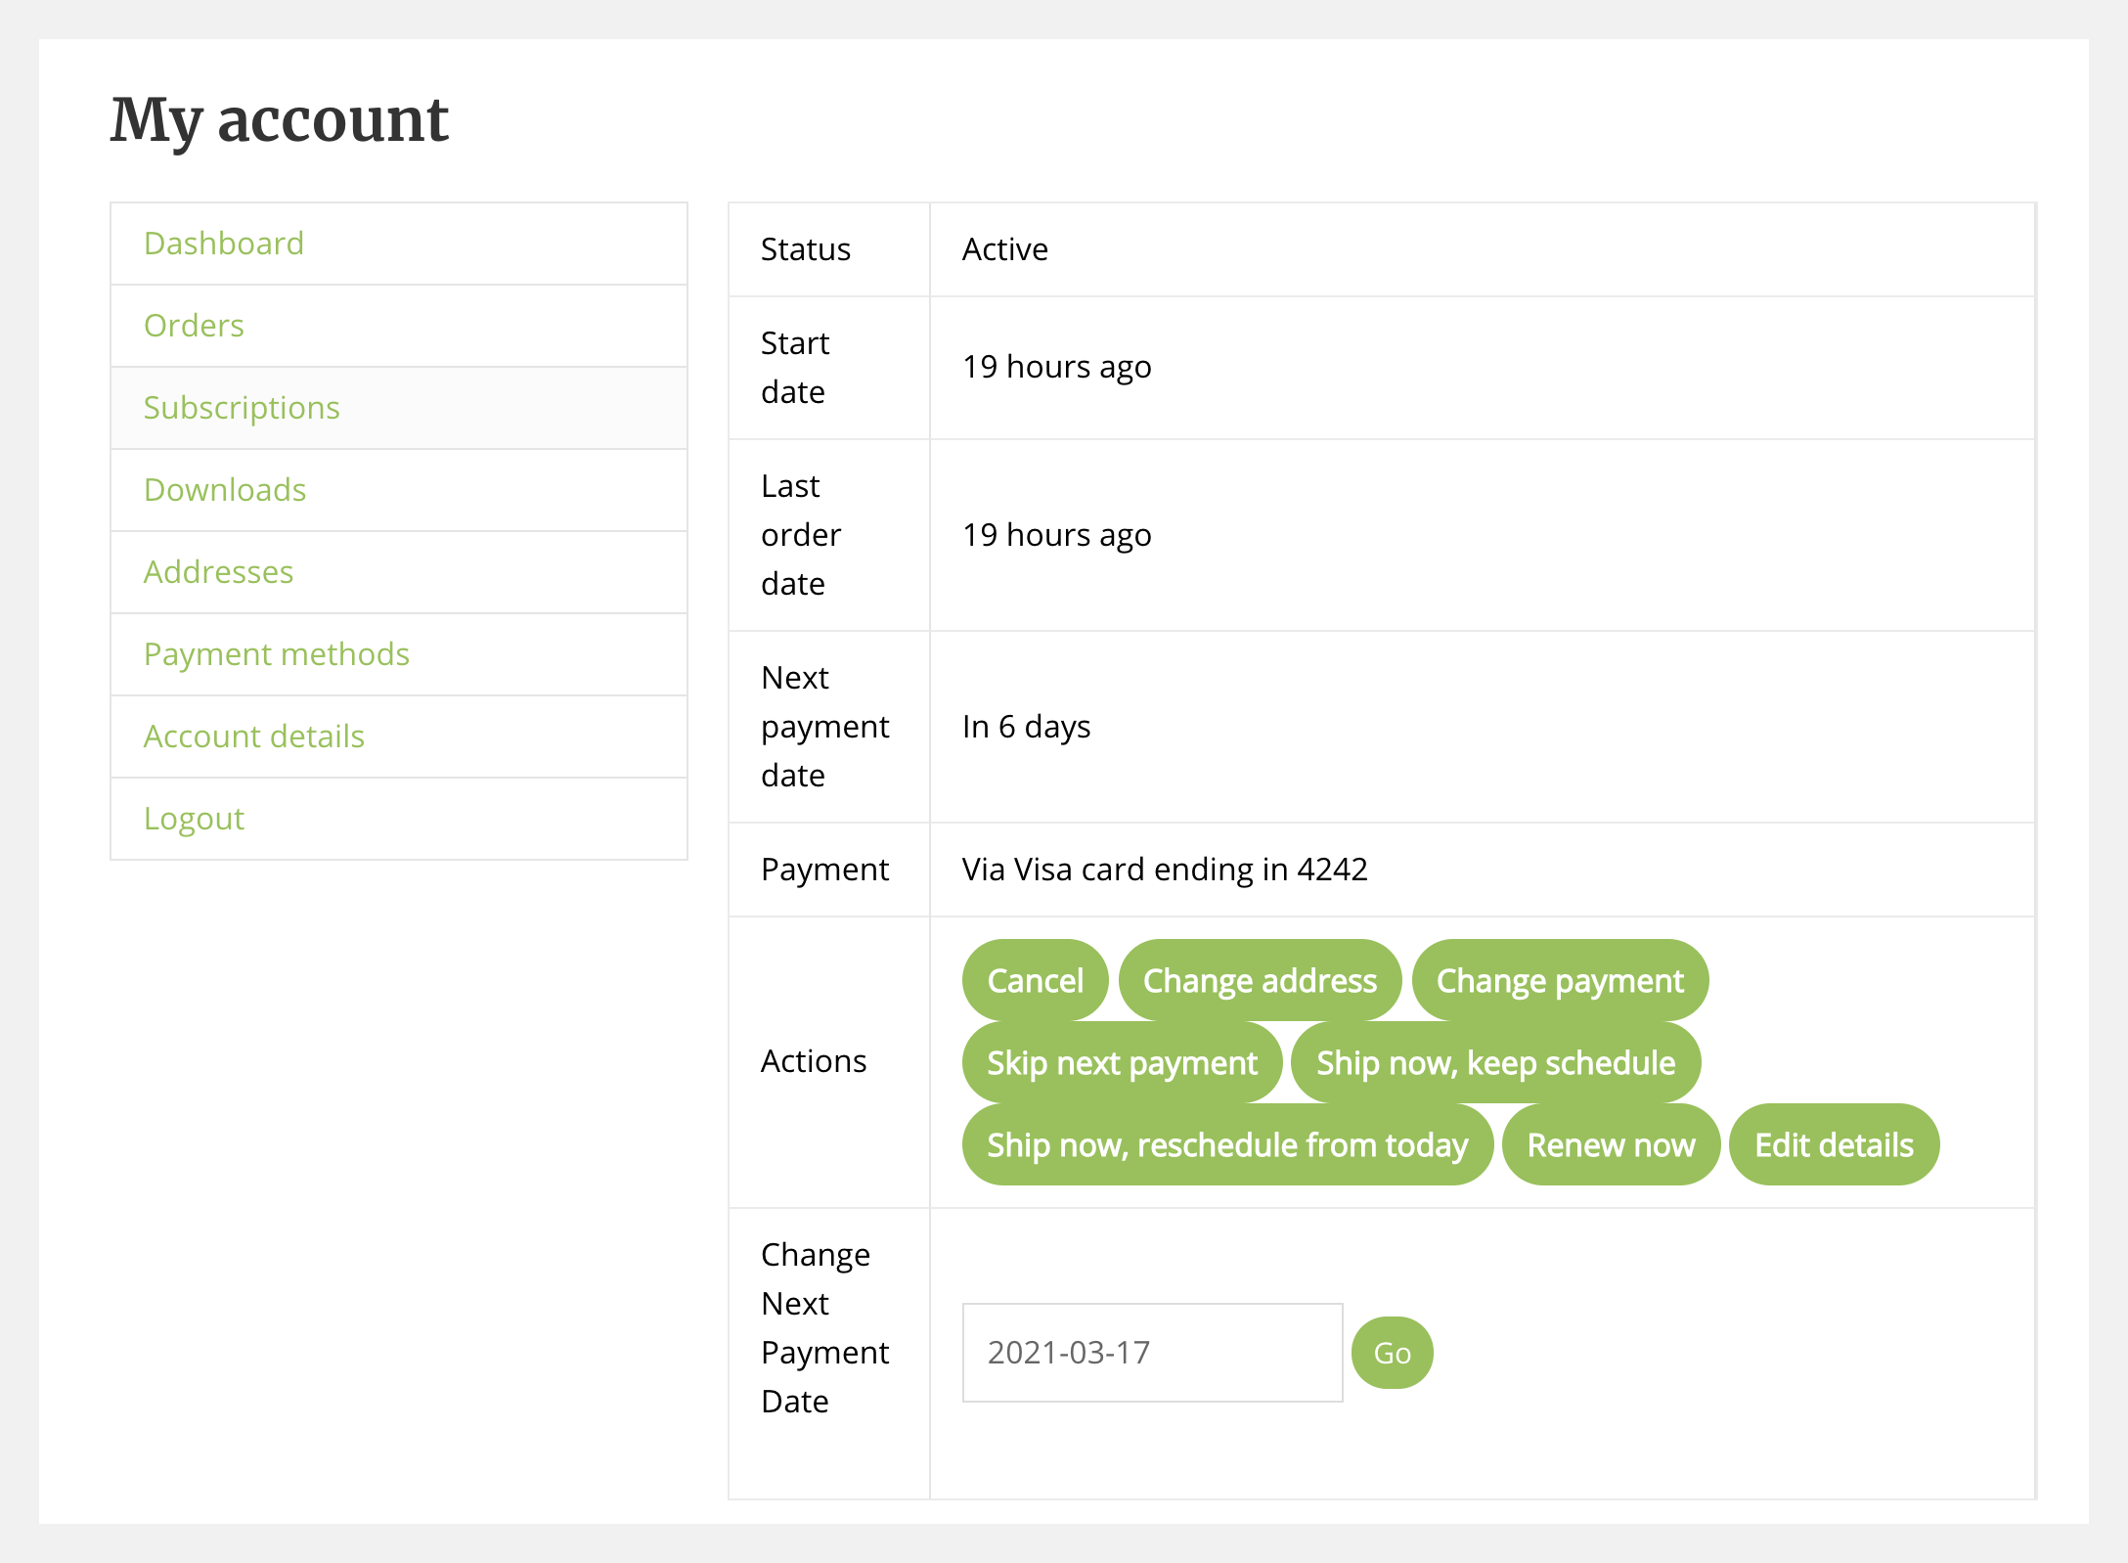Open Account details settings

pos(254,737)
